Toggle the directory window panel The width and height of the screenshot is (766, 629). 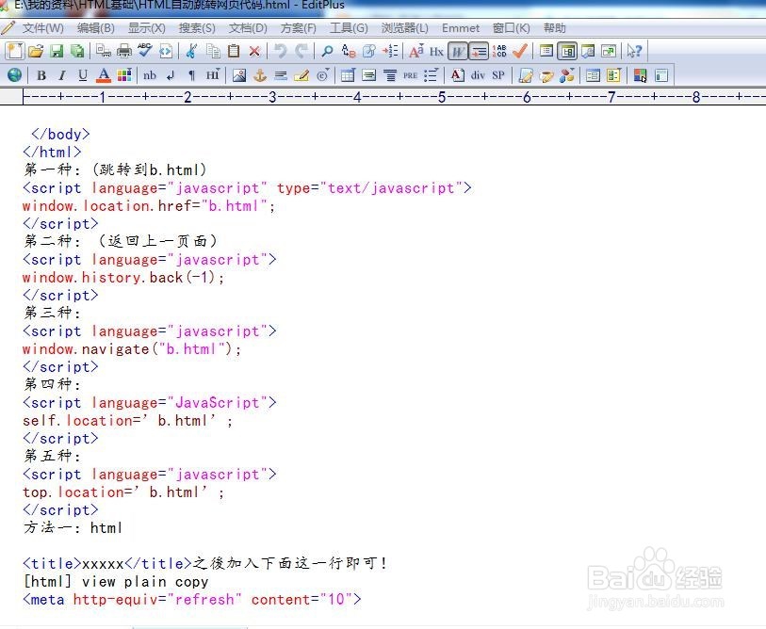coord(546,51)
